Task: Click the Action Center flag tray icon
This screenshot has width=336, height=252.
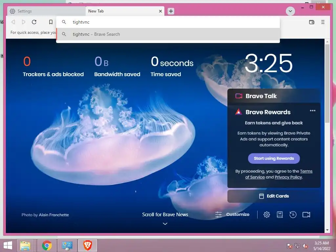Action: 289,246
